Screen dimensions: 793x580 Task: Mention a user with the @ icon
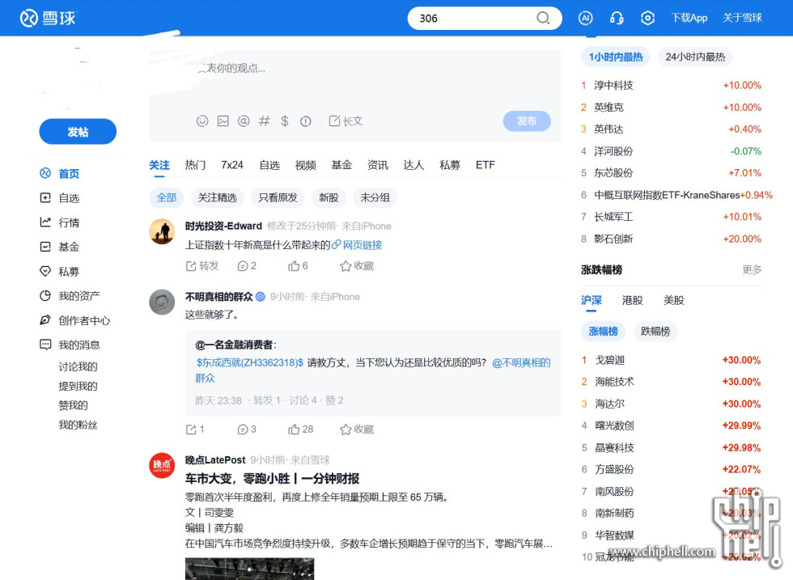(x=244, y=121)
